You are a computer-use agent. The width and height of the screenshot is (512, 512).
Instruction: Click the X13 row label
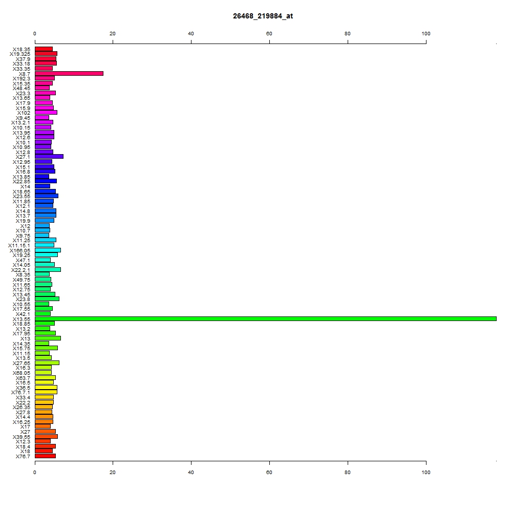[25, 339]
